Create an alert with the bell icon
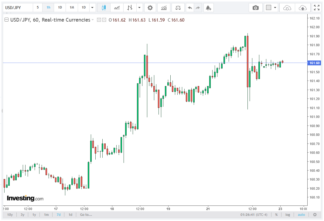Image resolution: width=324 pixels, height=221 pixels. [209, 8]
